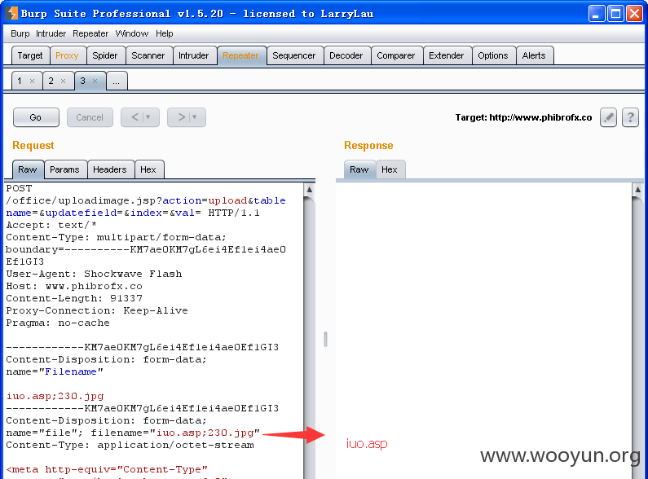The width and height of the screenshot is (648, 479).
Task: Switch to the Decoder tab
Action: coord(346,55)
